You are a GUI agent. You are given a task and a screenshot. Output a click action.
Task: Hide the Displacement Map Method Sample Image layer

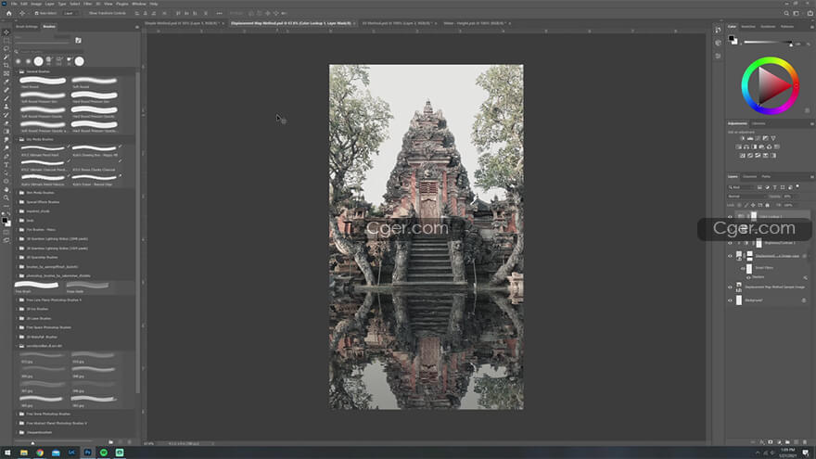pos(730,287)
